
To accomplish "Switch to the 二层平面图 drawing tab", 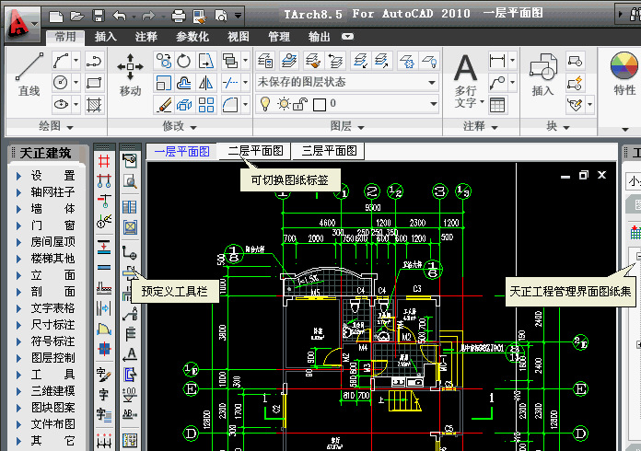I will [255, 151].
